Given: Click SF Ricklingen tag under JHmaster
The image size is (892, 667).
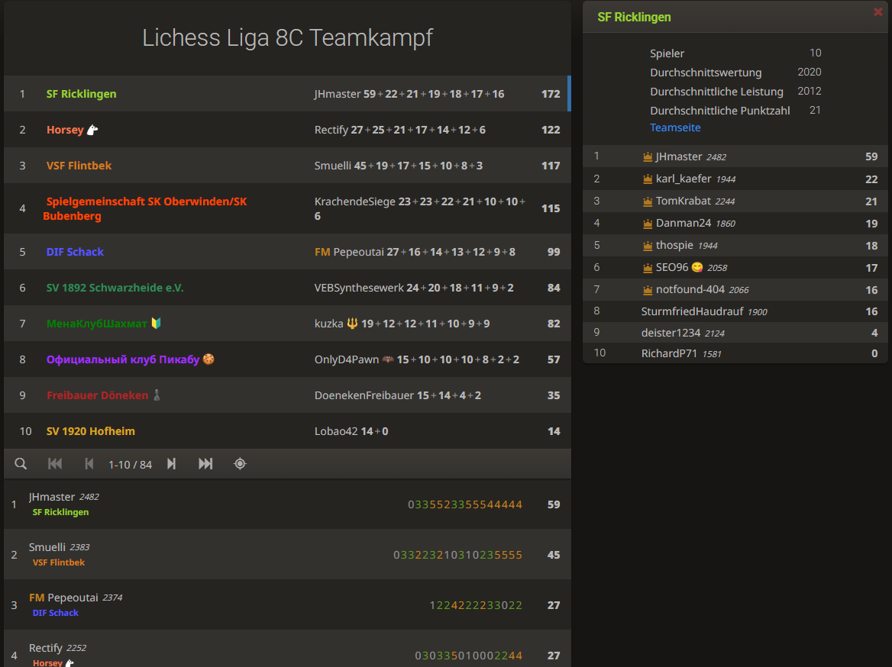Looking at the screenshot, I should point(60,512).
